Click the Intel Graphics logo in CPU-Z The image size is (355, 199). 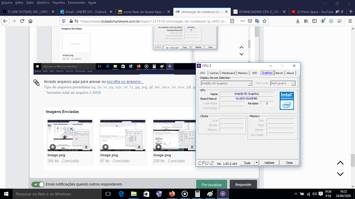287,101
